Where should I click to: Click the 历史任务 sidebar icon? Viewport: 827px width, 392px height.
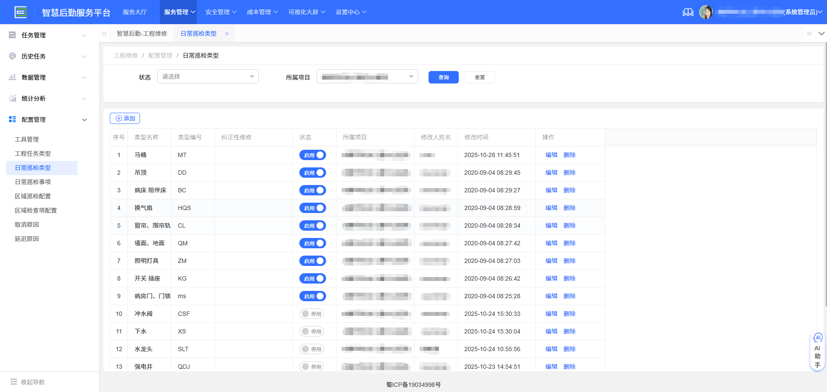[x=12, y=56]
